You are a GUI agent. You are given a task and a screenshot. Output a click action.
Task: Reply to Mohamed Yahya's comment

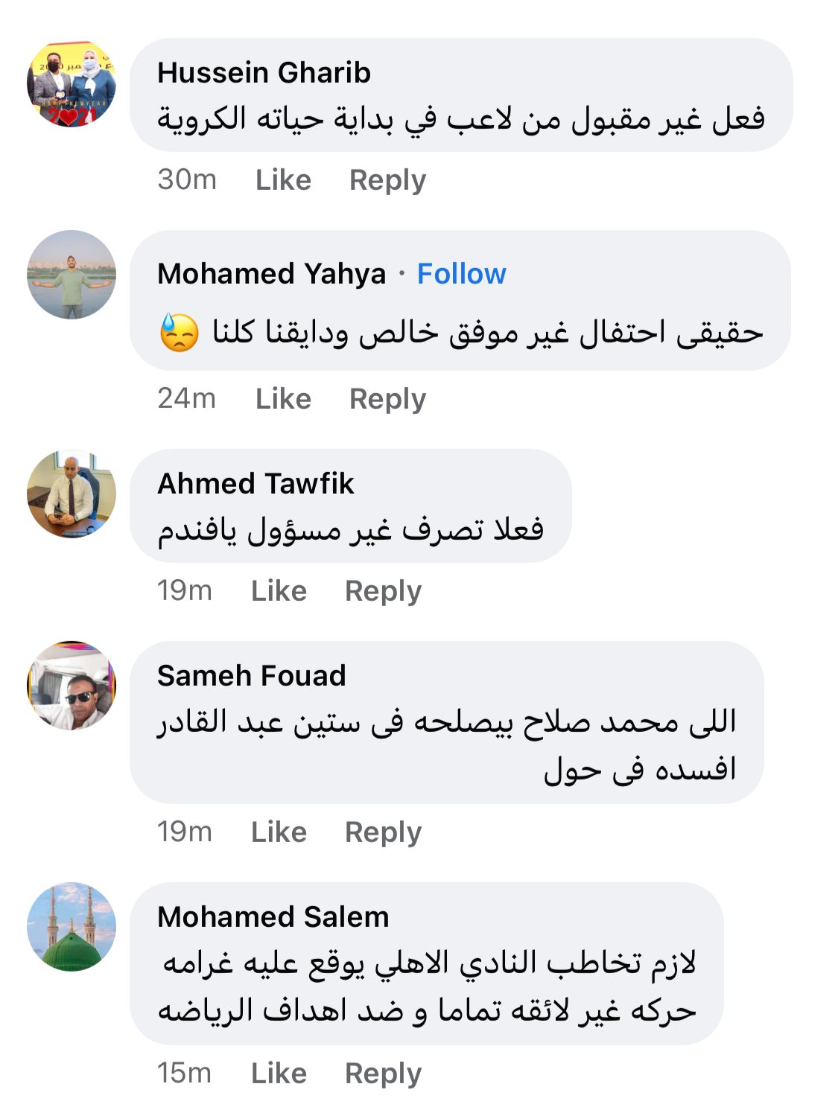click(387, 399)
